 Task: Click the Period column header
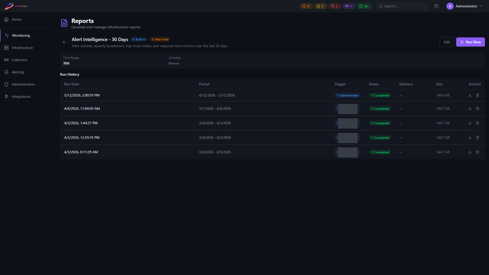tap(204, 84)
